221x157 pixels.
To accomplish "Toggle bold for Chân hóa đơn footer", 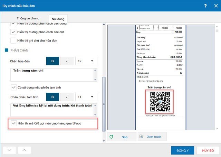I will (x=53, y=61).
